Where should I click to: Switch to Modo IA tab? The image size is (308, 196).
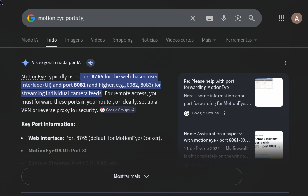coord(30,40)
